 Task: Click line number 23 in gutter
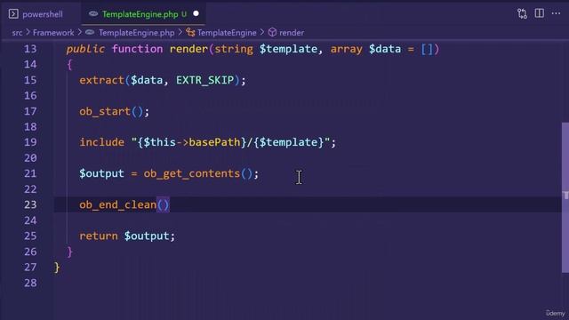pos(30,204)
